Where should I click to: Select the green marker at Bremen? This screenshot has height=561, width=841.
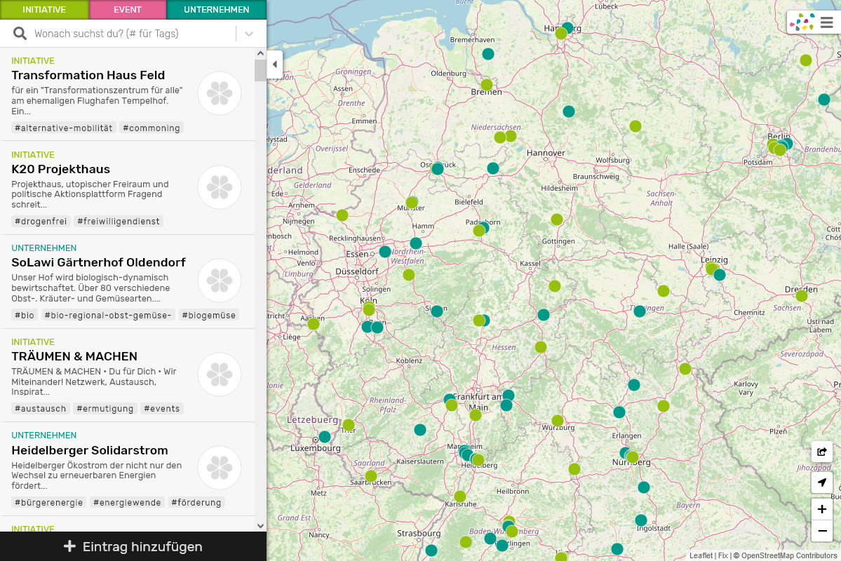pos(487,85)
